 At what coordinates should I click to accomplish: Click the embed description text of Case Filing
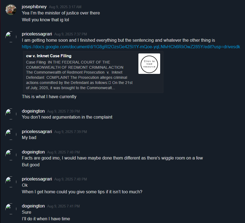point(79,75)
